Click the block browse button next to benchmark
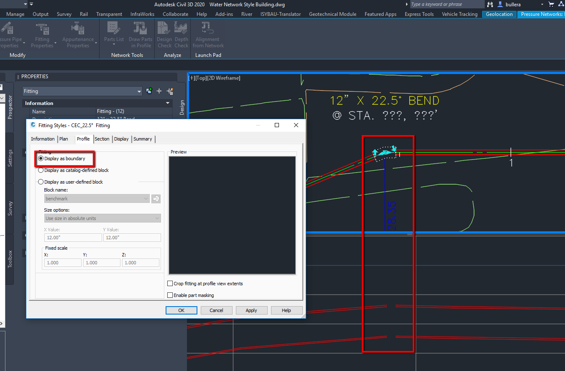 156,199
